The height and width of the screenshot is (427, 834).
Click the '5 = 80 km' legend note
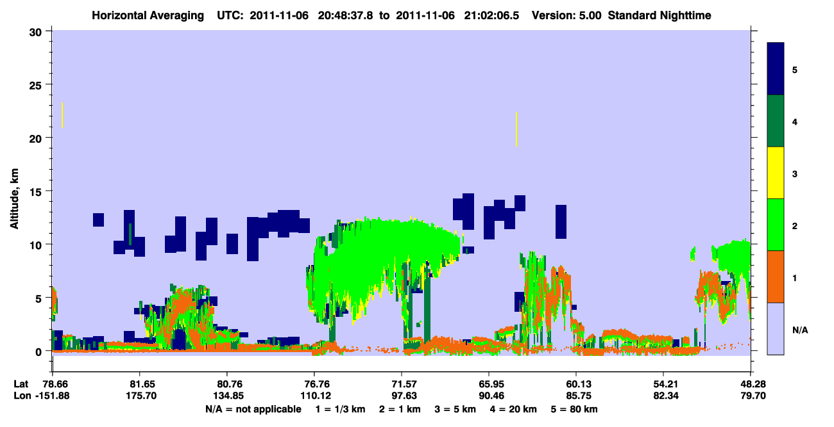pos(574,409)
